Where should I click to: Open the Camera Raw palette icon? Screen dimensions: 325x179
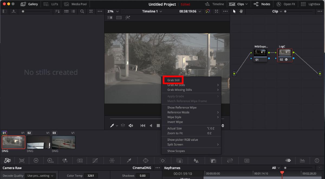pos(7,160)
